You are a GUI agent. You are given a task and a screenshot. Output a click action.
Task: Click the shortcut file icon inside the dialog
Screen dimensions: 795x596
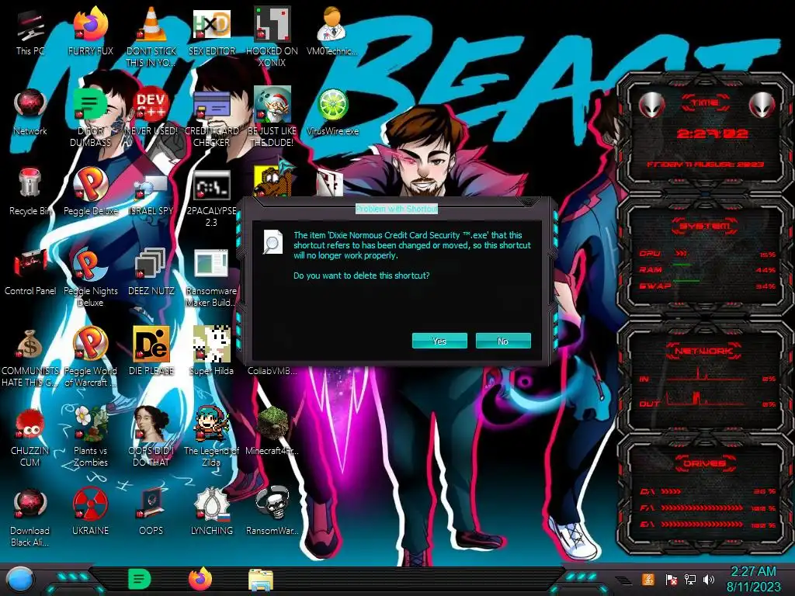tap(273, 242)
